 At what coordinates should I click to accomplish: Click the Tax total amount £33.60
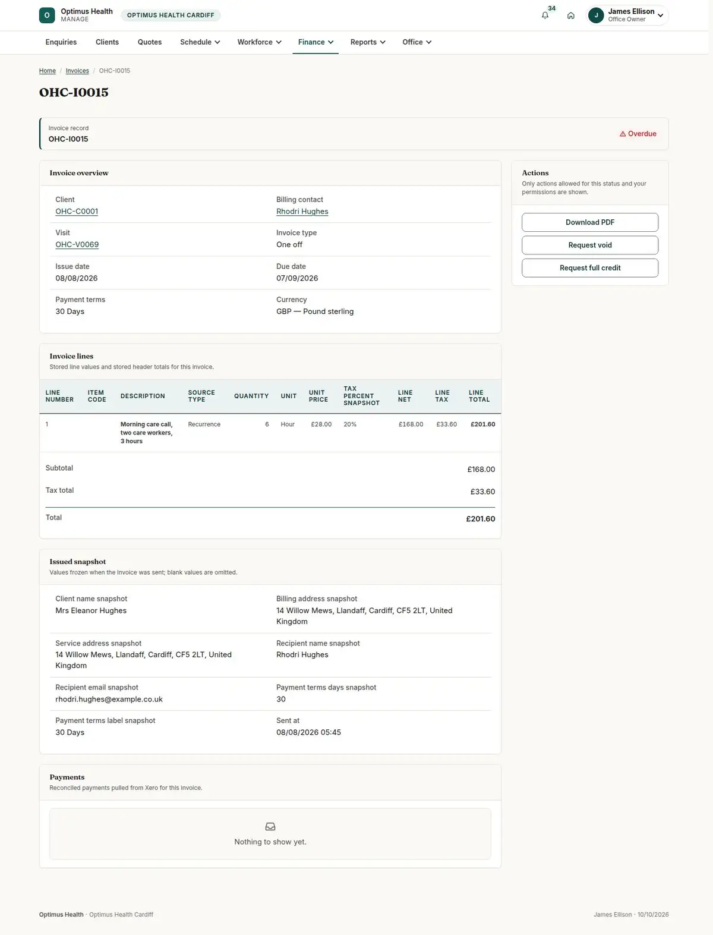pyautogui.click(x=482, y=492)
